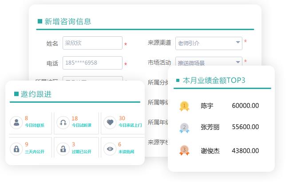This screenshot has width=289, height=182.
Task: Open the 今日承诺上门 link
Action: pyautogui.click(x=130, y=125)
